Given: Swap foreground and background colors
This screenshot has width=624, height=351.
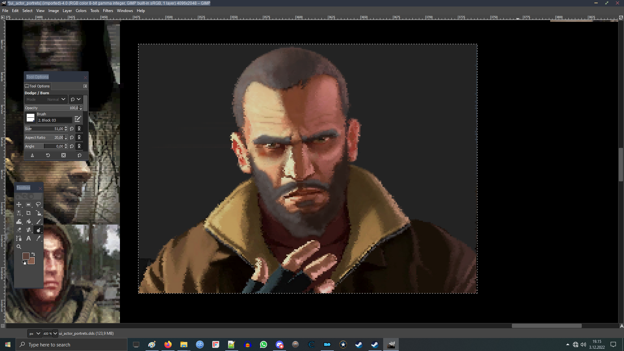Looking at the screenshot, I should [x=33, y=254].
